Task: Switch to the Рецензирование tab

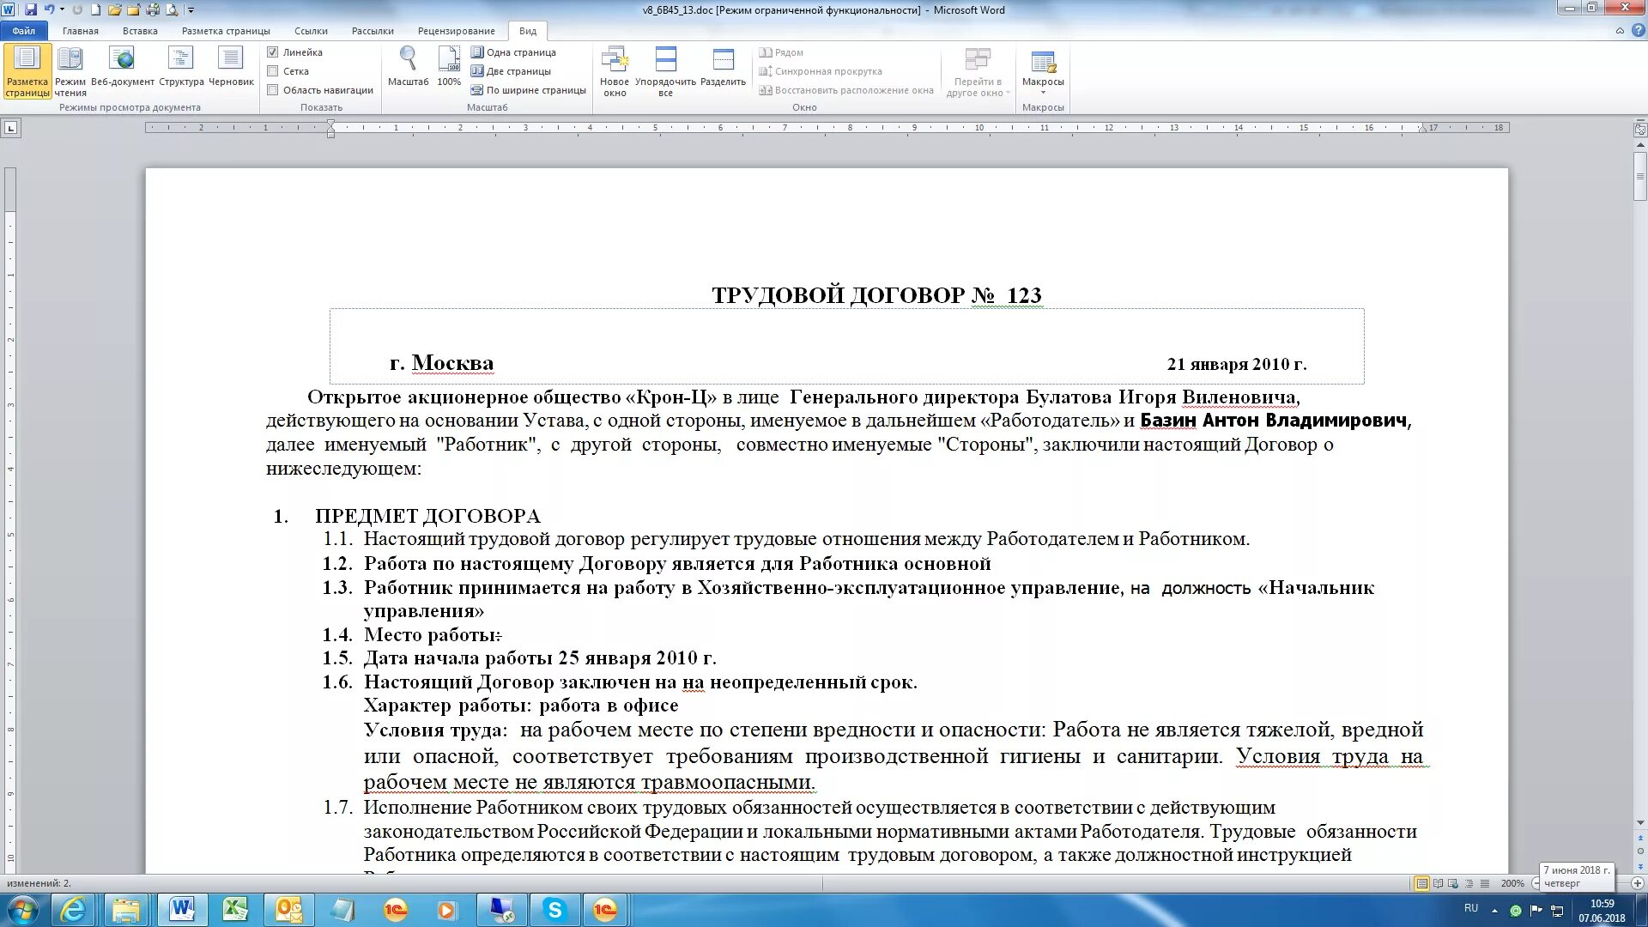Action: 456,31
